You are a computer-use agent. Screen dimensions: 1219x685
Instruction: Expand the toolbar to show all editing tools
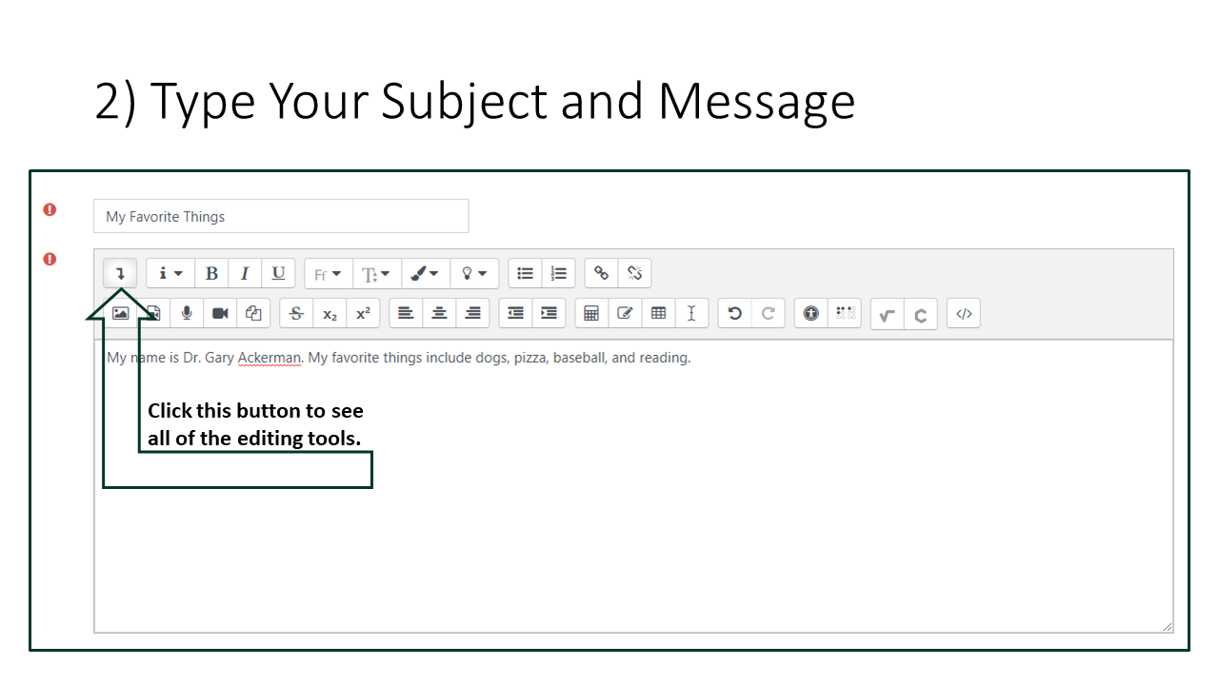pos(119,273)
